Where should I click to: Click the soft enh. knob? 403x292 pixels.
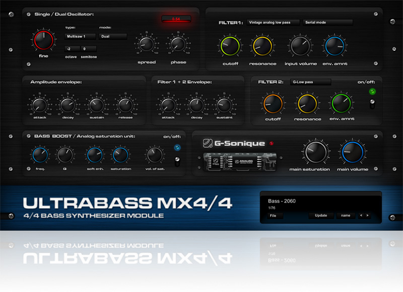pyautogui.click(x=95, y=155)
